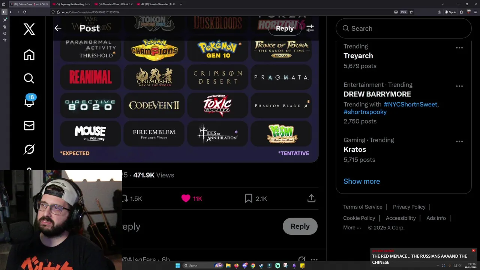Open browser downloads panel

(x=439, y=12)
